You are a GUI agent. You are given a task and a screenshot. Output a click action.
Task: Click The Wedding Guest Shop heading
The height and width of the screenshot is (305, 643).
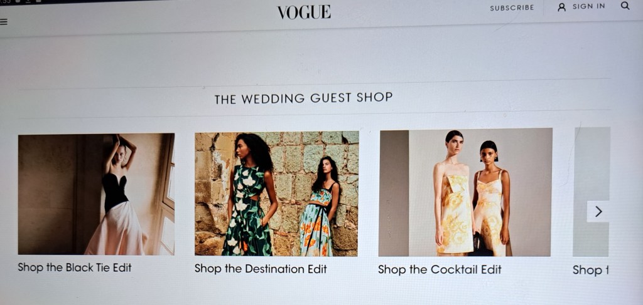(303, 98)
